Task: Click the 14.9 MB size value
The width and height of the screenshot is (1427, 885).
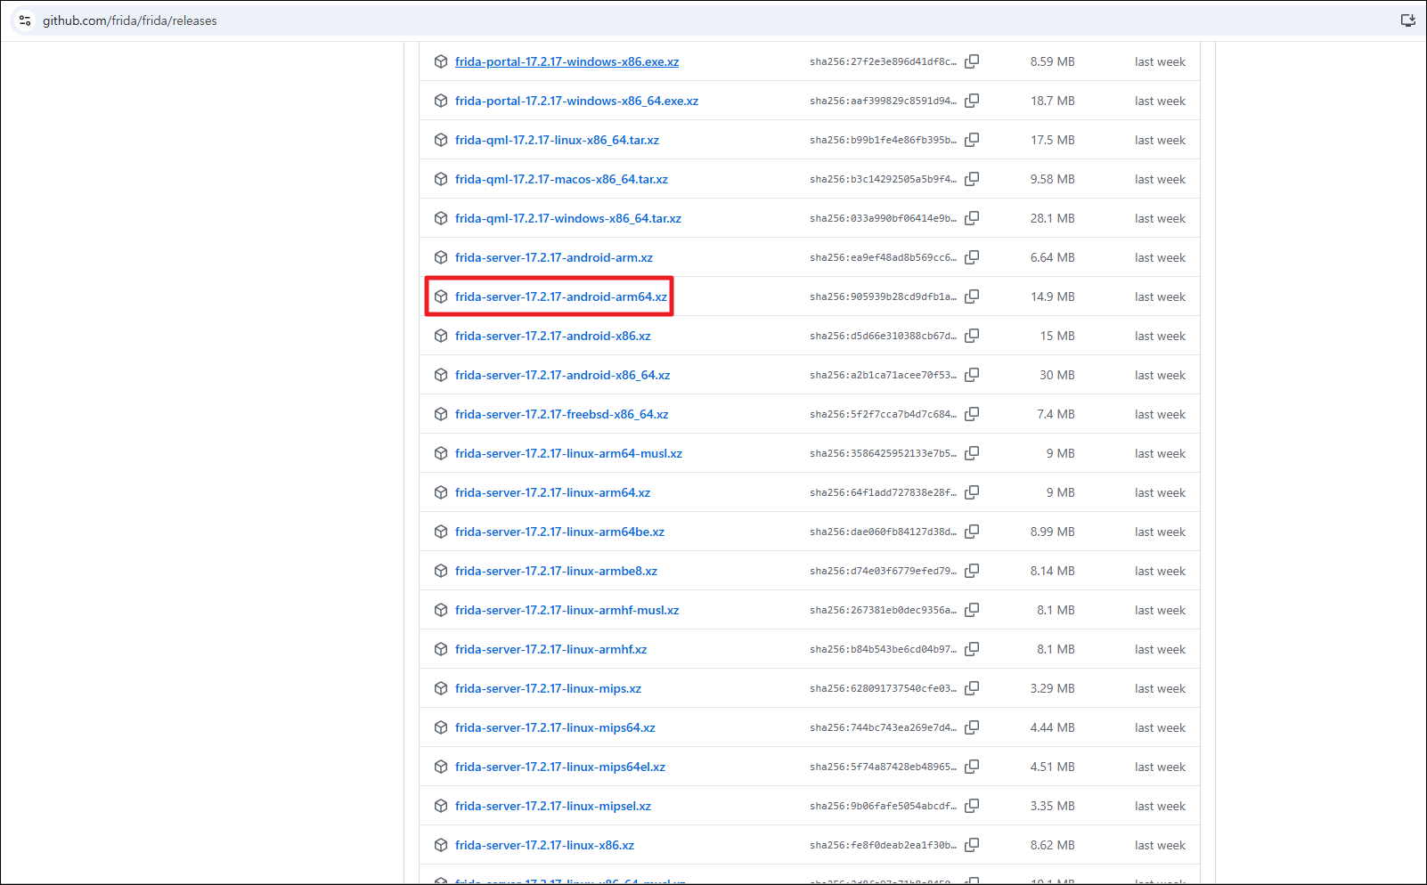Action: coord(1053,296)
